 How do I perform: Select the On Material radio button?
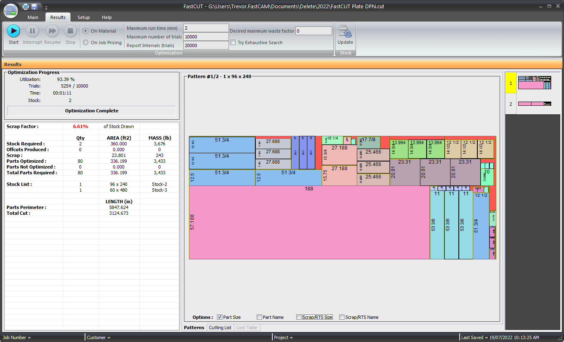(x=86, y=31)
